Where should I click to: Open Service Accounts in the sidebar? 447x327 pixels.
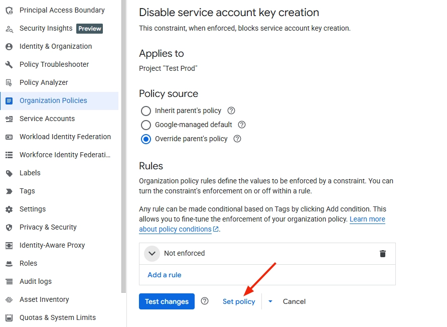pos(47,119)
